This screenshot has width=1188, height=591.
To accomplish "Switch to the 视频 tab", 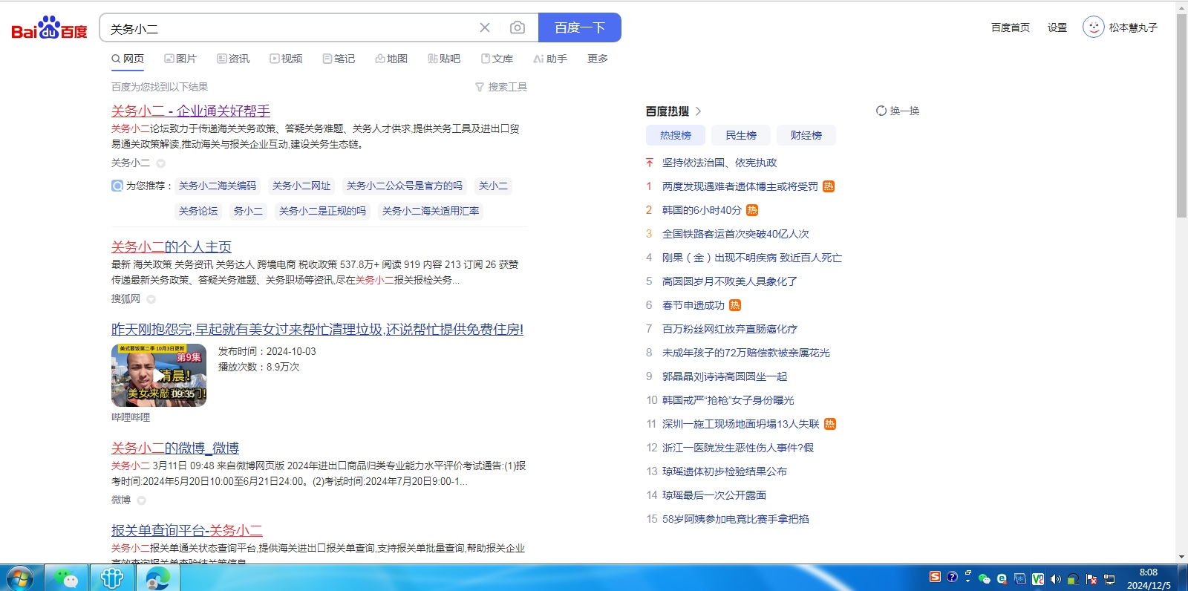I will [x=286, y=59].
